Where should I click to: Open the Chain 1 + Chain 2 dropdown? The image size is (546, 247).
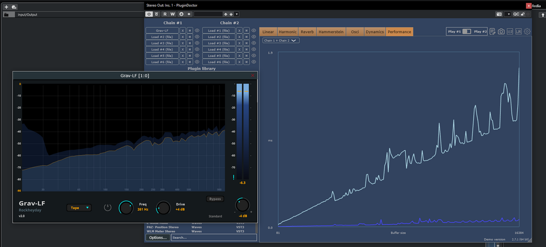pyautogui.click(x=281, y=40)
